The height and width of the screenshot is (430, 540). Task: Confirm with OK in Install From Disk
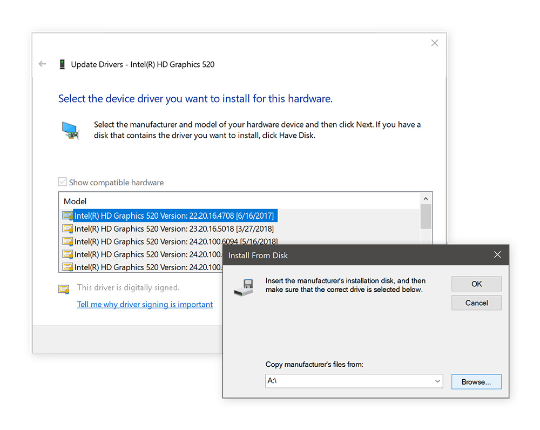pos(476,284)
